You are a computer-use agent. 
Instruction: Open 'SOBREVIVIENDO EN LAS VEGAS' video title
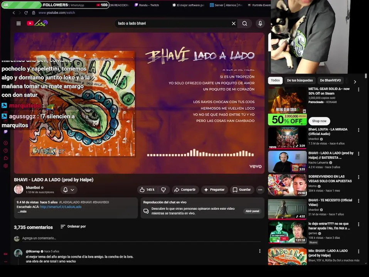coord(330,179)
